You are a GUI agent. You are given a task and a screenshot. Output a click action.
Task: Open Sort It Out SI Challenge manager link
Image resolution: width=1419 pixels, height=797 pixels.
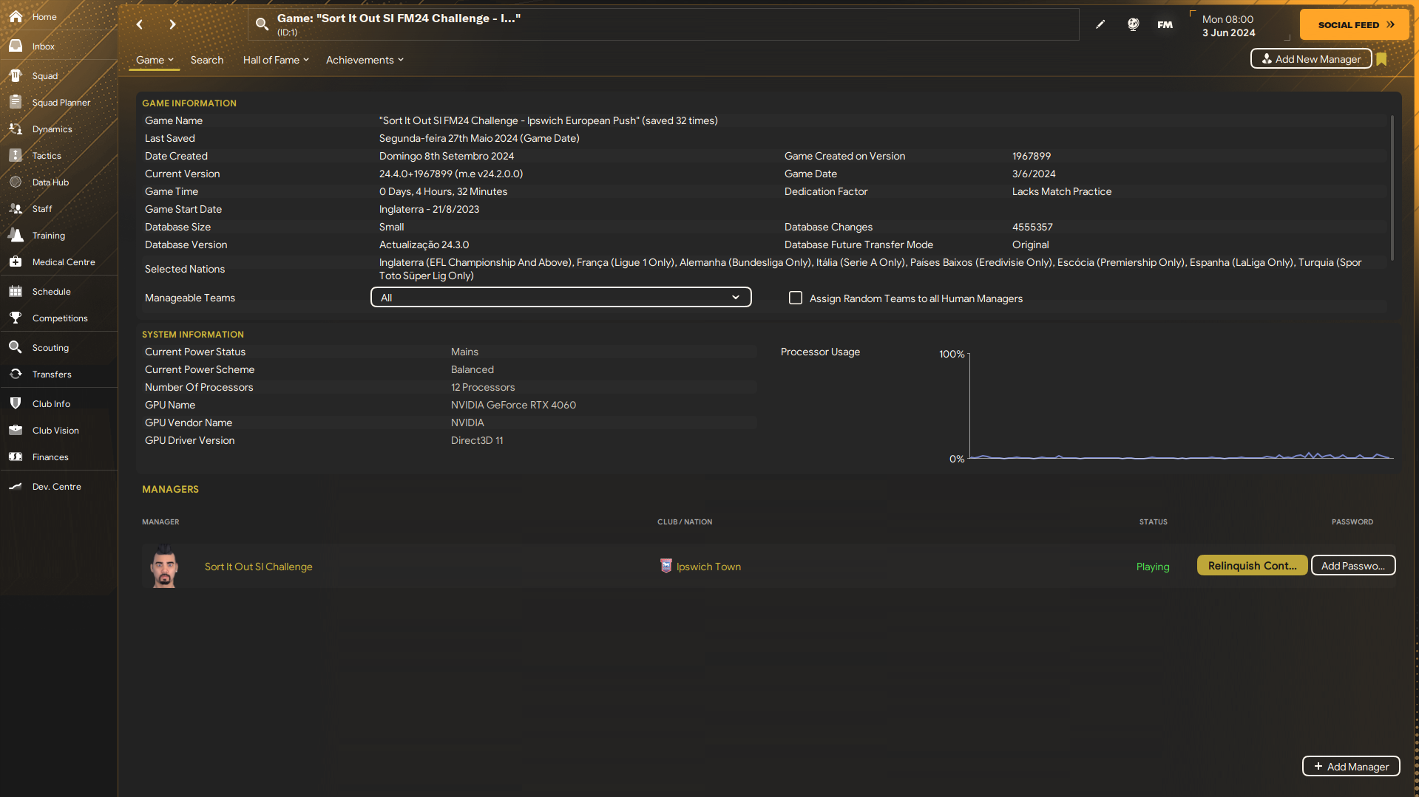click(x=258, y=567)
